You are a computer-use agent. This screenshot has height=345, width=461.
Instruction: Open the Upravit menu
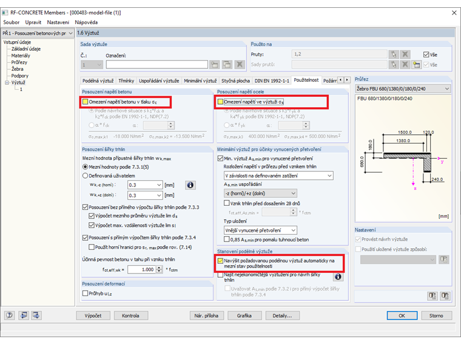33,22
